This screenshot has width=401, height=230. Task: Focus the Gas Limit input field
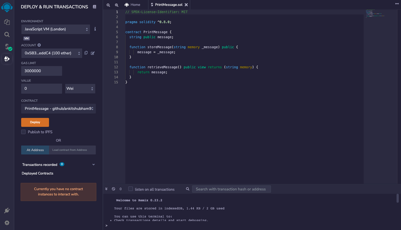(x=41, y=71)
